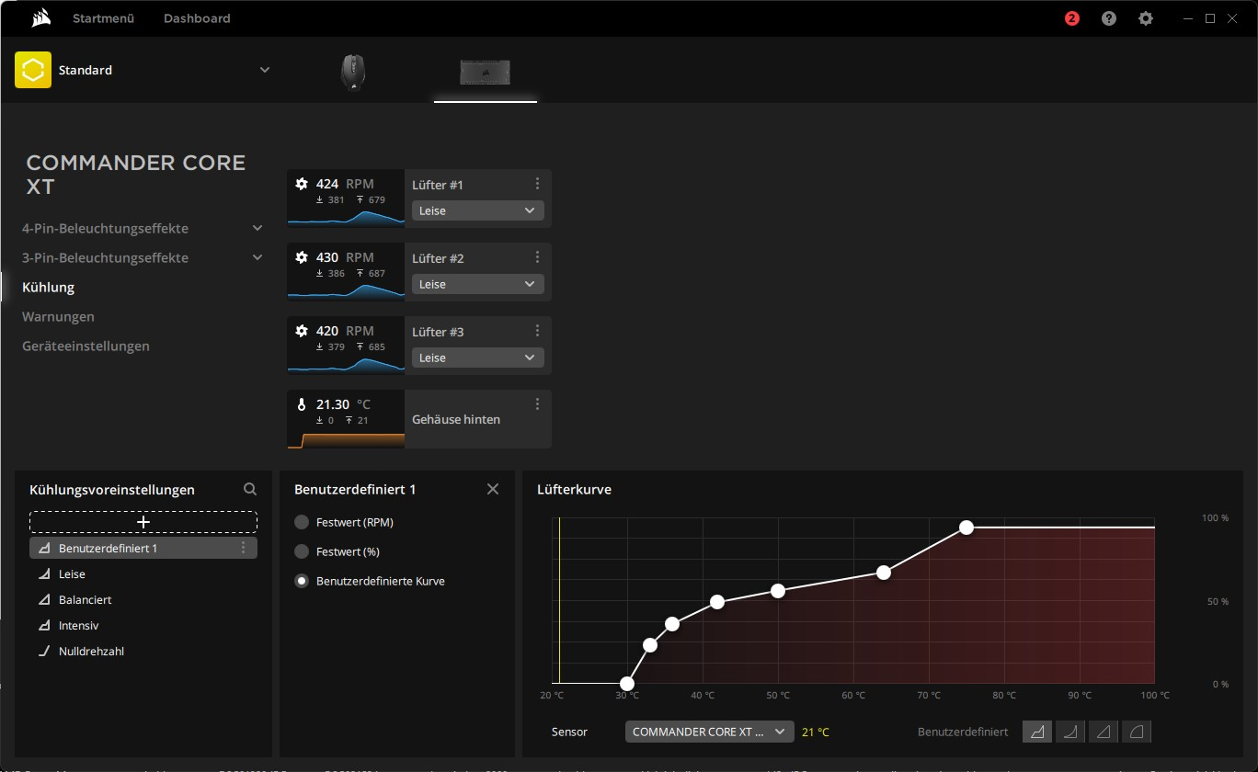1258x772 pixels.
Task: Open Geräteeinstellungen in the sidebar
Action: 86,346
